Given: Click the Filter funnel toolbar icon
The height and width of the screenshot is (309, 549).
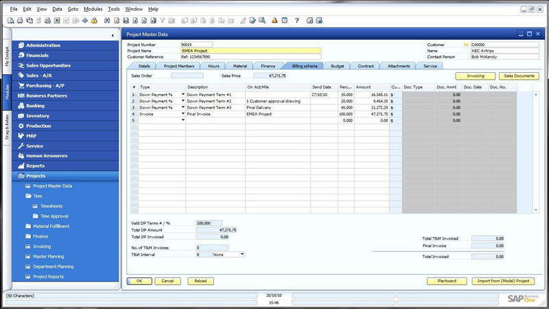Looking at the screenshot, I should click(x=163, y=21).
